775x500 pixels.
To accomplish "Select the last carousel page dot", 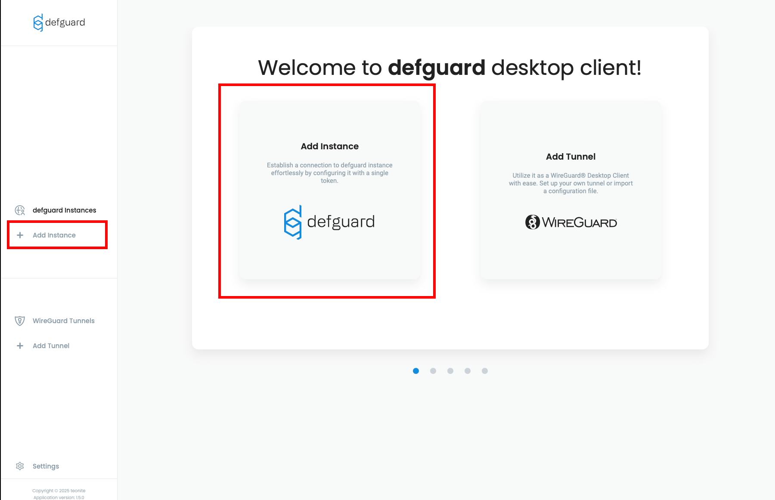I will tap(485, 371).
